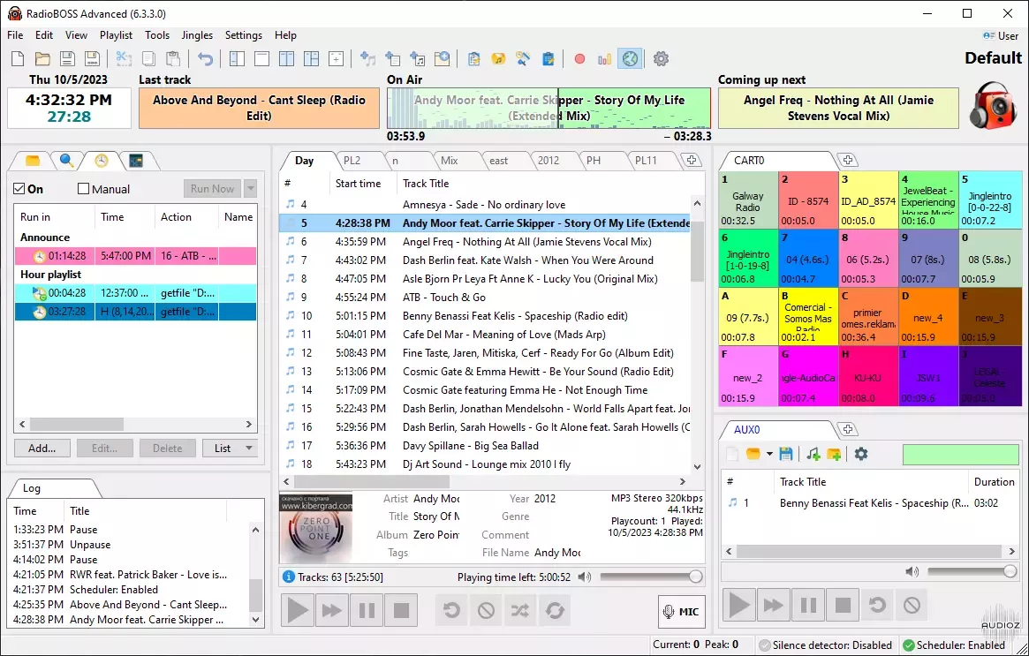The width and height of the screenshot is (1029, 656).
Task: Click the Undo arrow in the toolbar
Action: [x=206, y=59]
